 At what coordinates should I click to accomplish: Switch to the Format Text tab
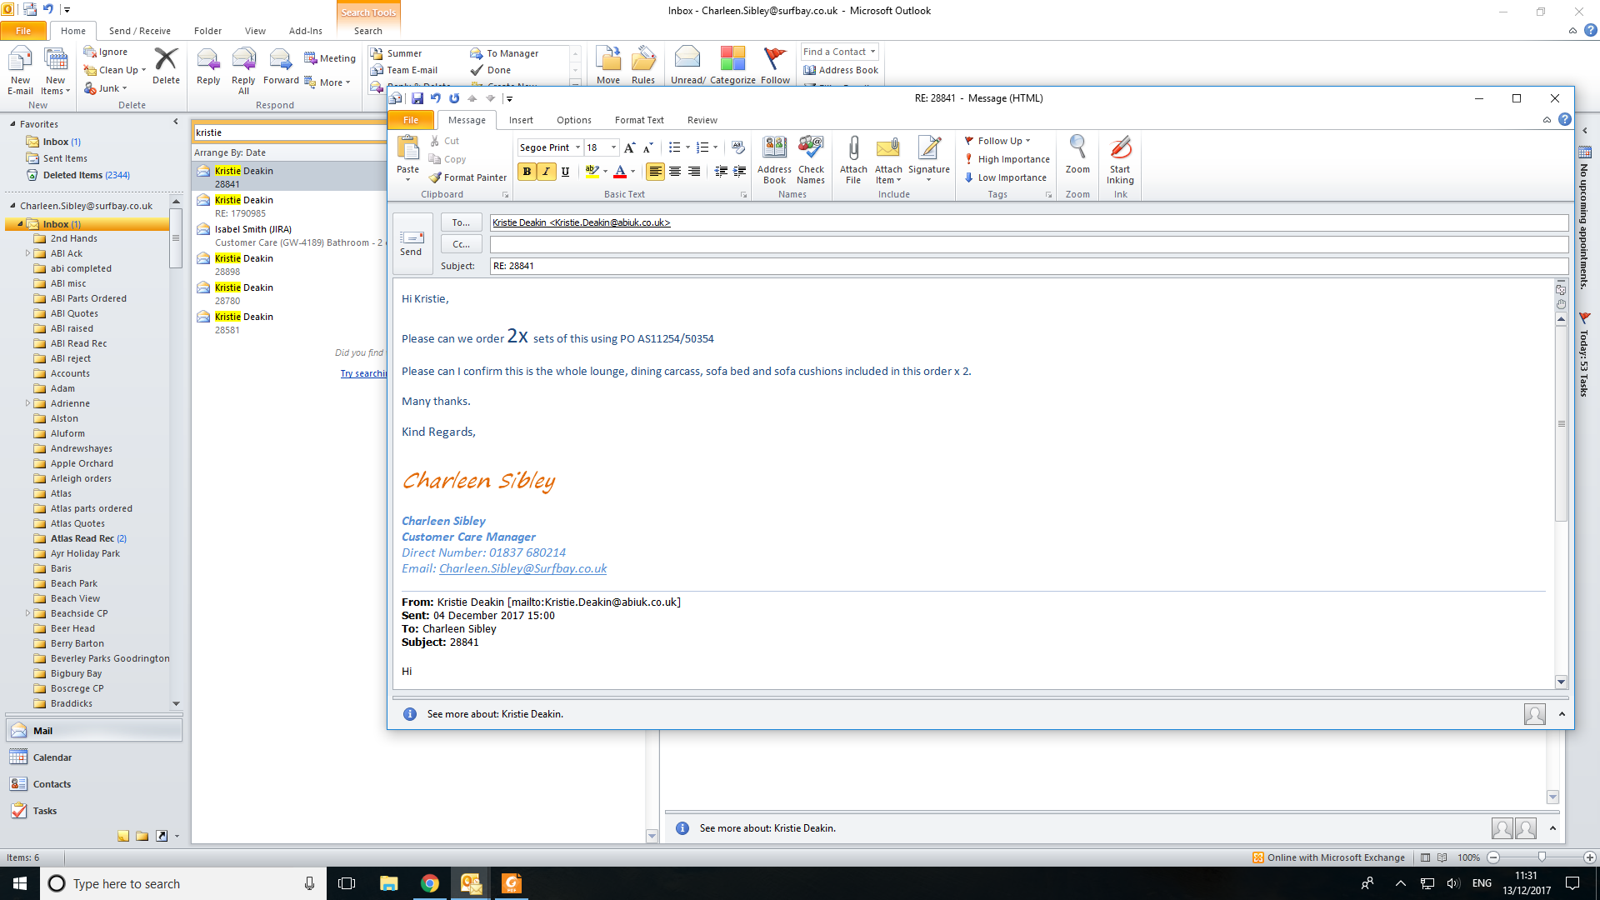639,120
